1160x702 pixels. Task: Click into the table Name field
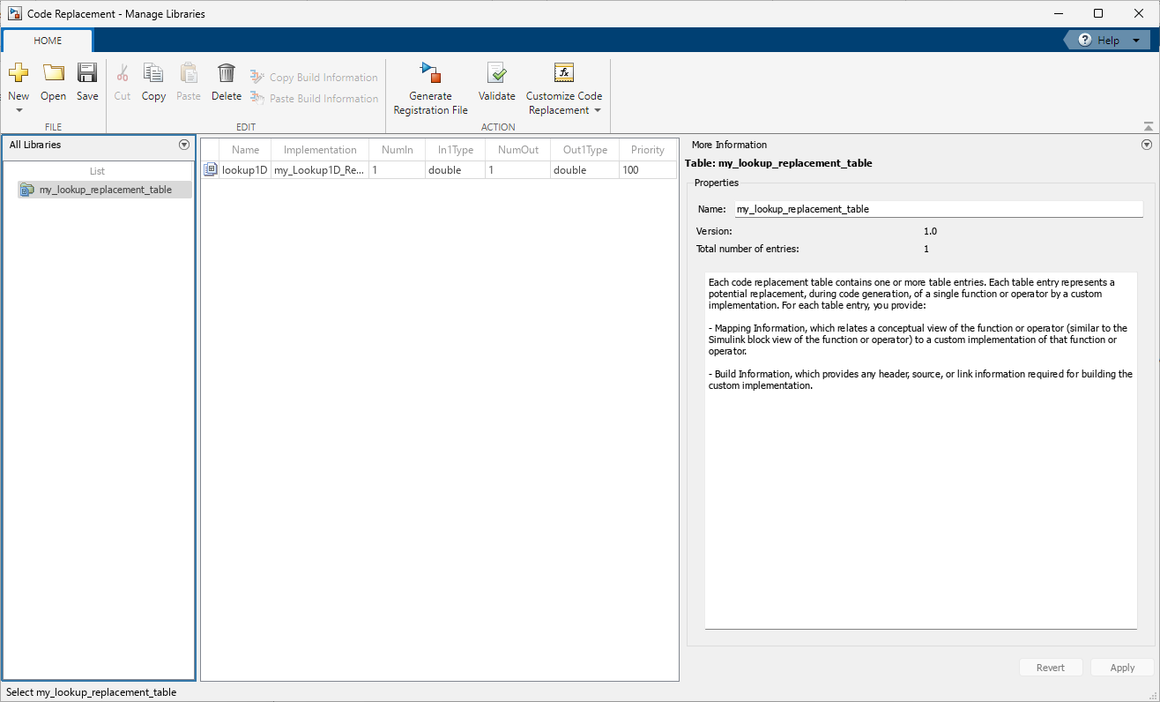tap(939, 209)
